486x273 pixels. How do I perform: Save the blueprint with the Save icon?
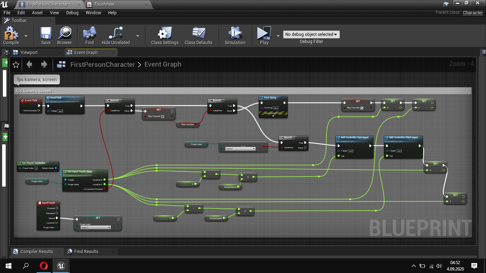pyautogui.click(x=46, y=33)
